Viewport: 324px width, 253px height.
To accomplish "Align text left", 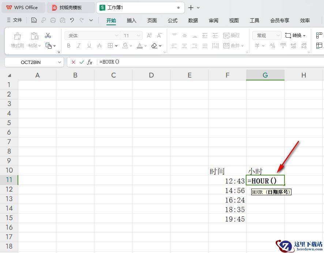I will [x=174, y=46].
